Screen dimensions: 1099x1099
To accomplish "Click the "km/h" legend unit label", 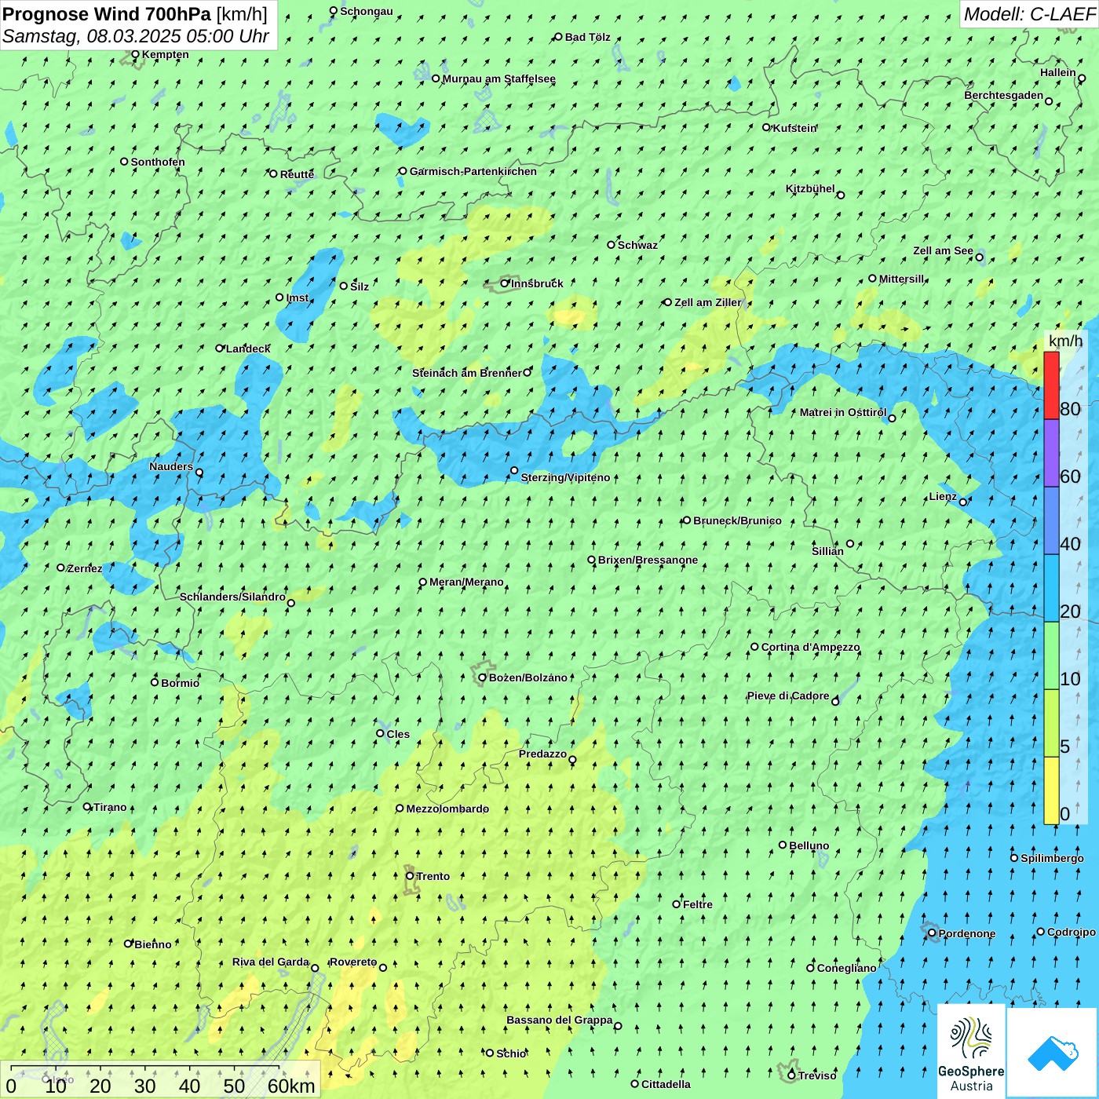I will (1065, 341).
